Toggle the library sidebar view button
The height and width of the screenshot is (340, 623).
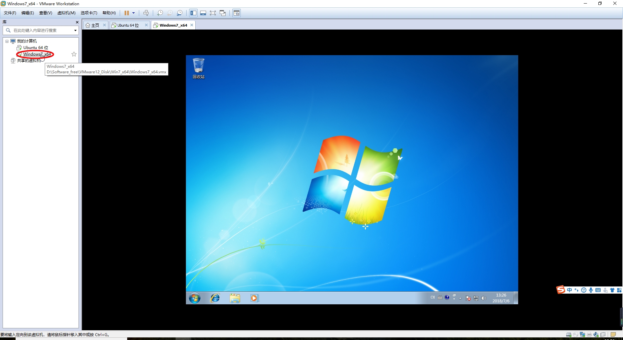193,13
